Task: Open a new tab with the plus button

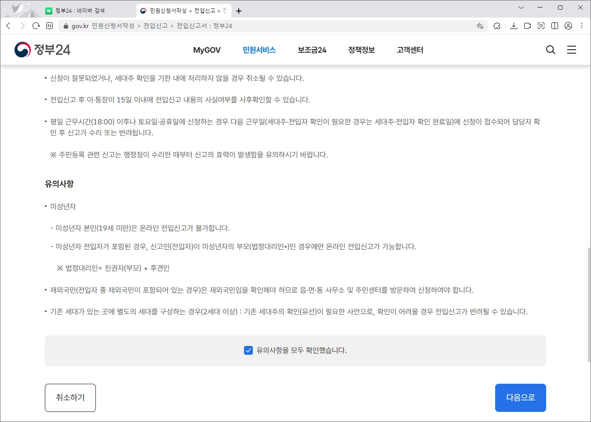Action: point(239,10)
